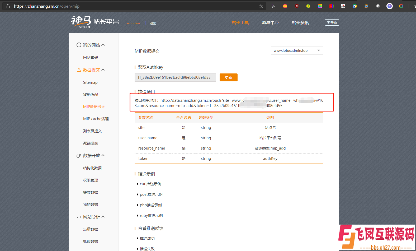
Task: Click the site parameter cell
Action: (141, 128)
